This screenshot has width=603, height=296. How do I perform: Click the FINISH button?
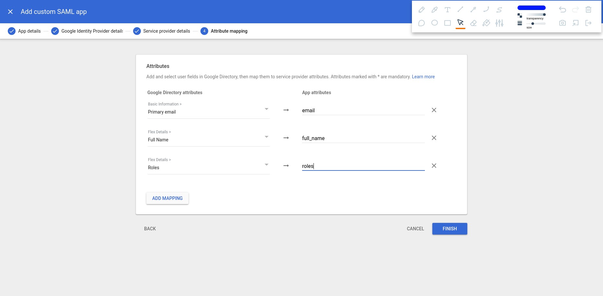point(450,229)
